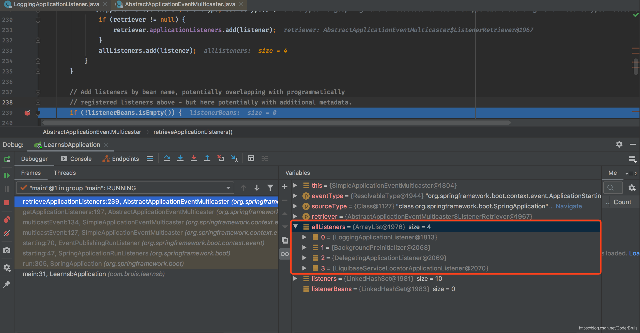Click the Run to Cursor icon
Viewport: 640px width, 333px height.
[x=234, y=158]
